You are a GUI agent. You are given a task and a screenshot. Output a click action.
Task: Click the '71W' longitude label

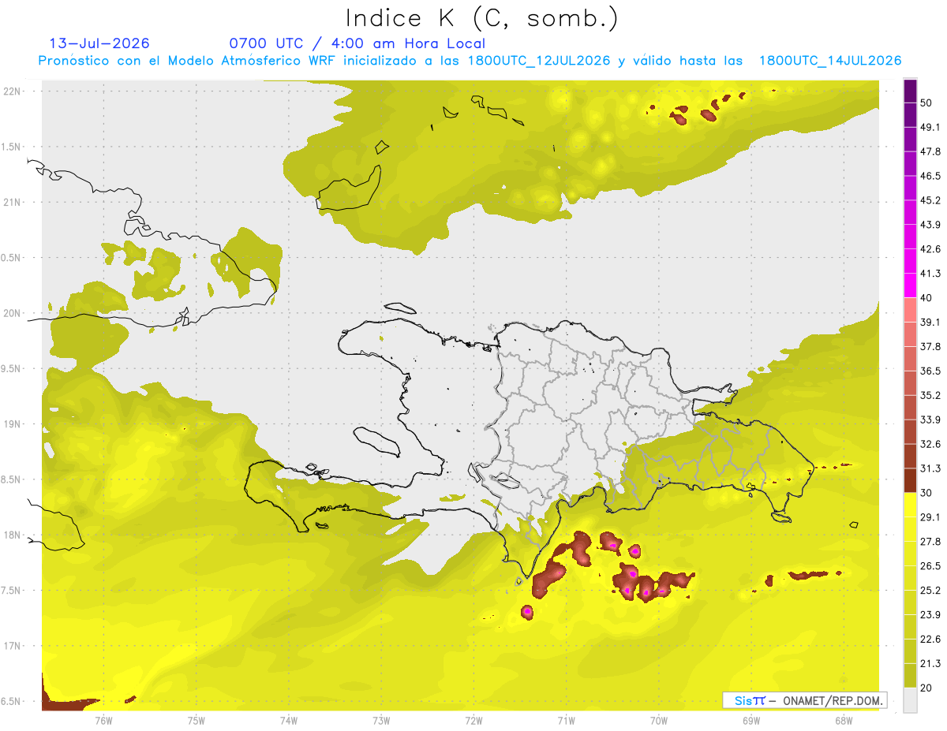pos(566,721)
